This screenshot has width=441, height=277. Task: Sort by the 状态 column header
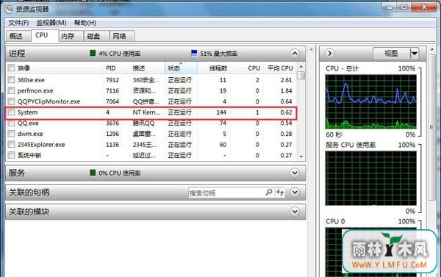pos(181,68)
